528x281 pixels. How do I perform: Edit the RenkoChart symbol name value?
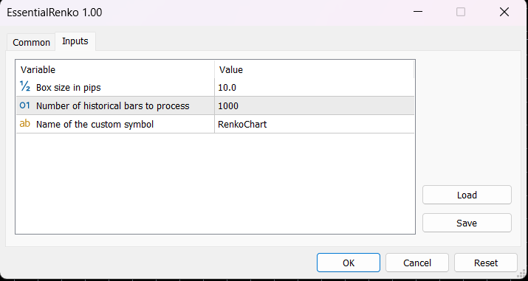pos(314,125)
